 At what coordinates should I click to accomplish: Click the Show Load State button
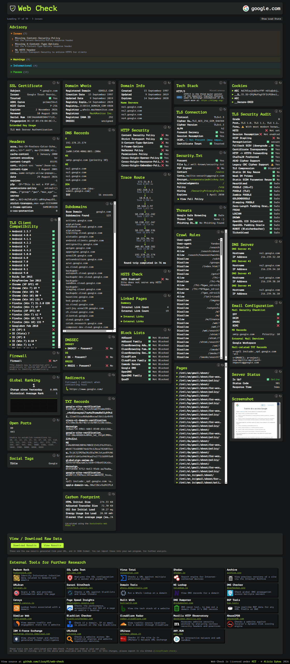tap(271, 19)
